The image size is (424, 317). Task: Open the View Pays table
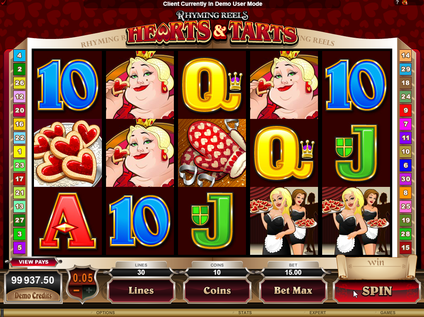(x=34, y=262)
